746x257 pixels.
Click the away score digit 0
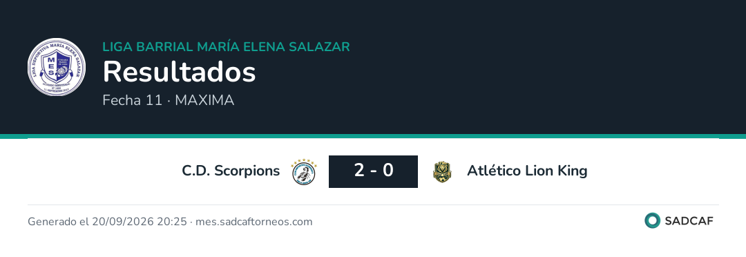click(388, 171)
